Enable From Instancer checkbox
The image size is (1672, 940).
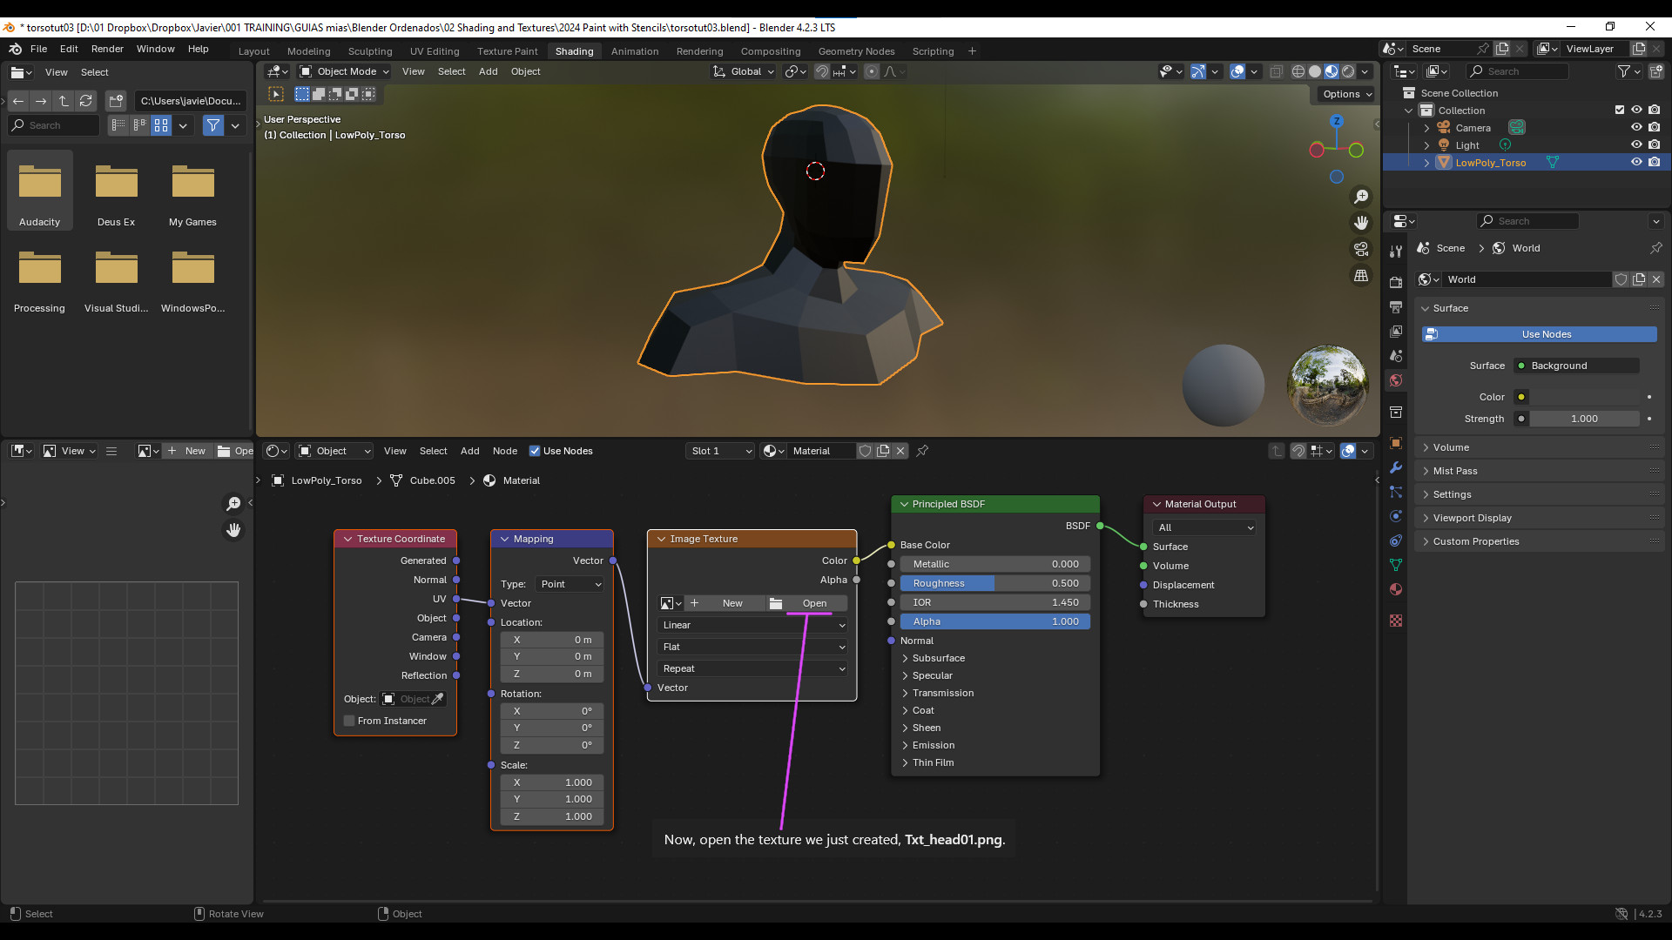349,721
